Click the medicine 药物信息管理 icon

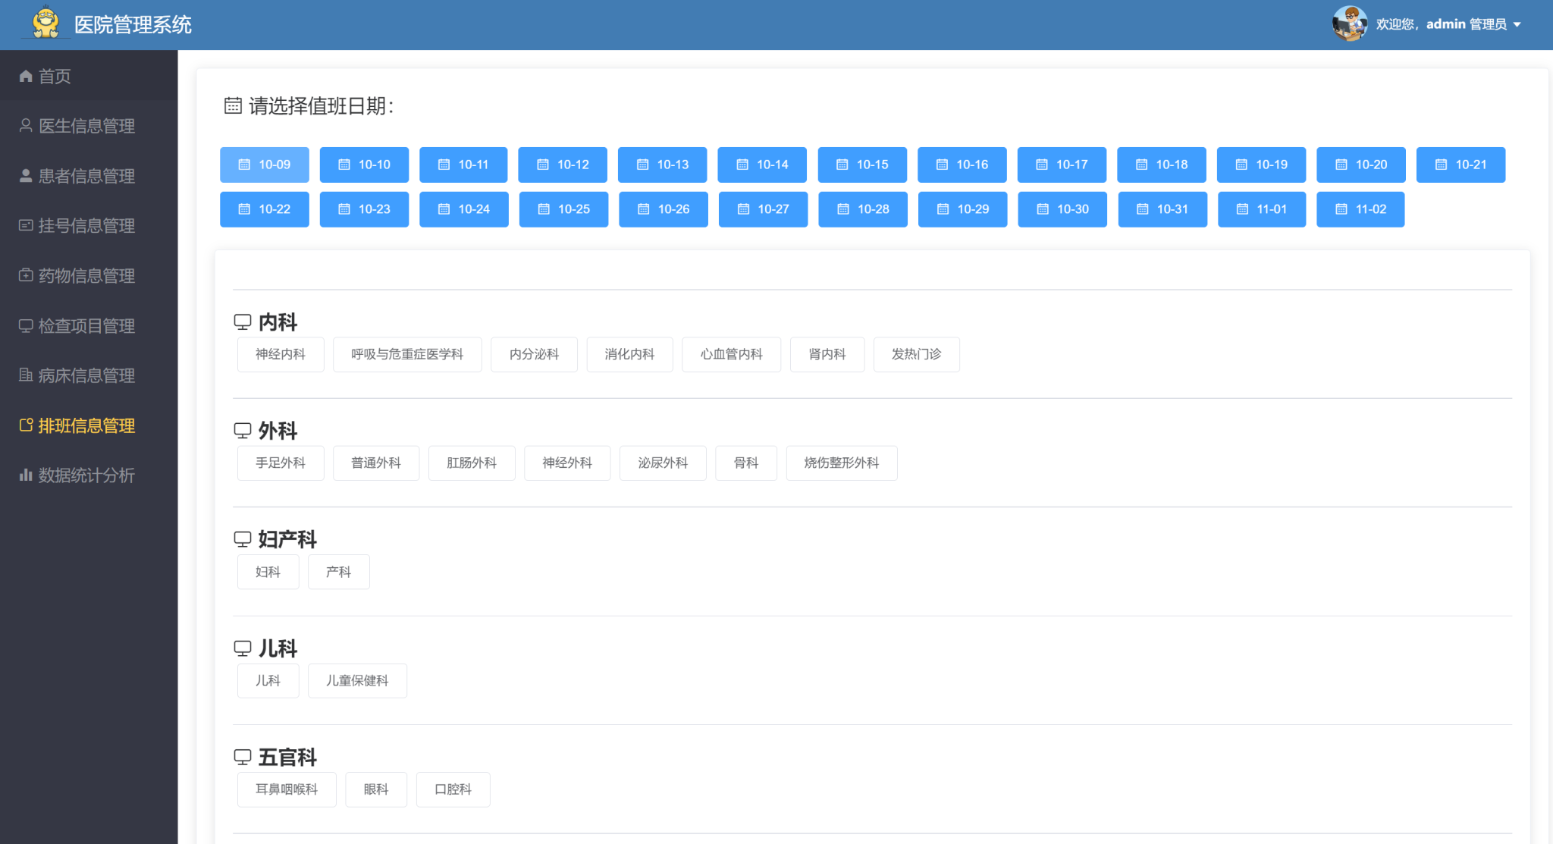(26, 275)
